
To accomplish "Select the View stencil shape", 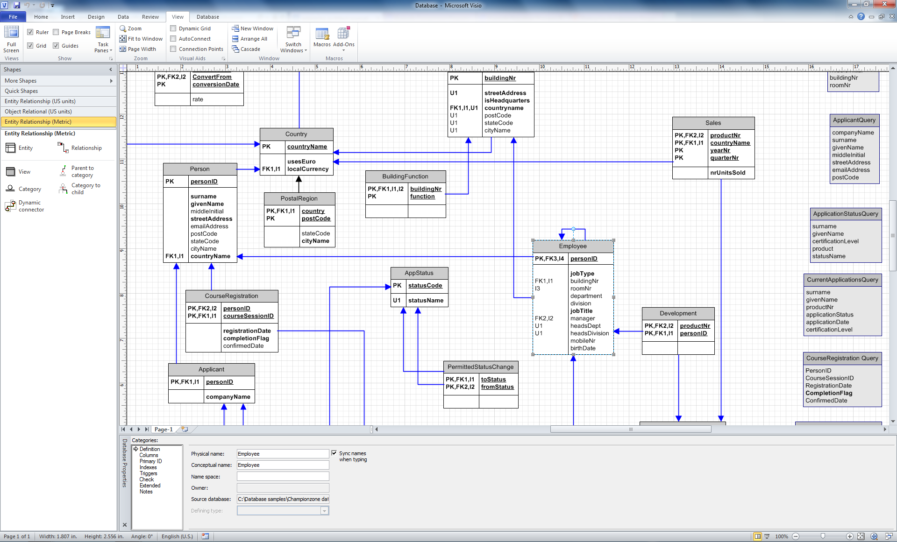I will [x=18, y=172].
